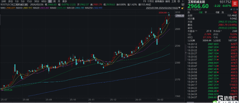The image size is (239, 103).
Task: Click the 60日 change 27.35%
Action: pos(207,37)
